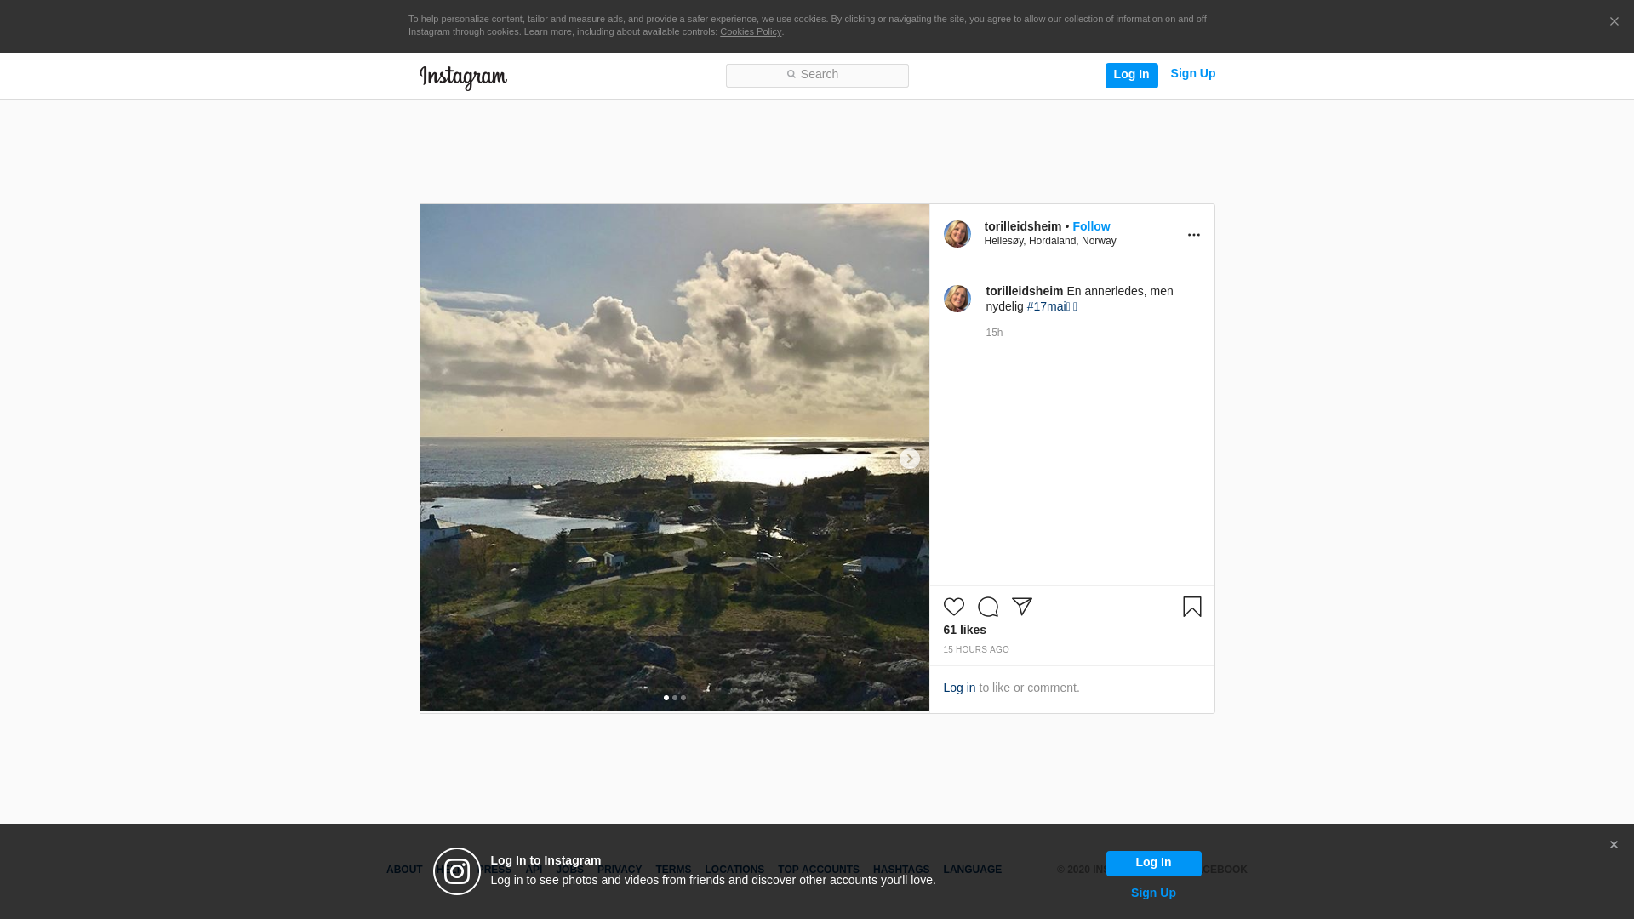The height and width of the screenshot is (919, 1634).
Task: Click the heart like icon
Action: [x=953, y=607]
